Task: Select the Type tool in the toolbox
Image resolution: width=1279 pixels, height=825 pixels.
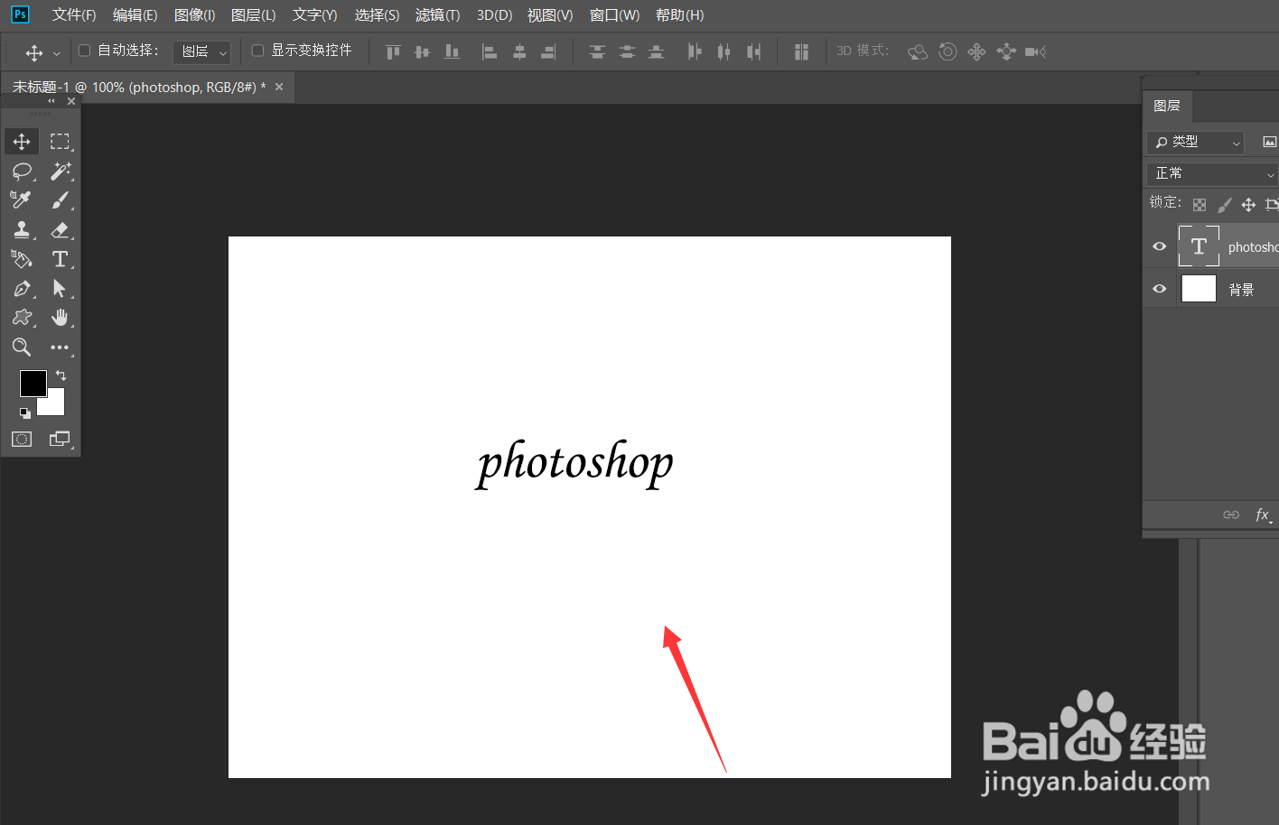Action: [60, 259]
